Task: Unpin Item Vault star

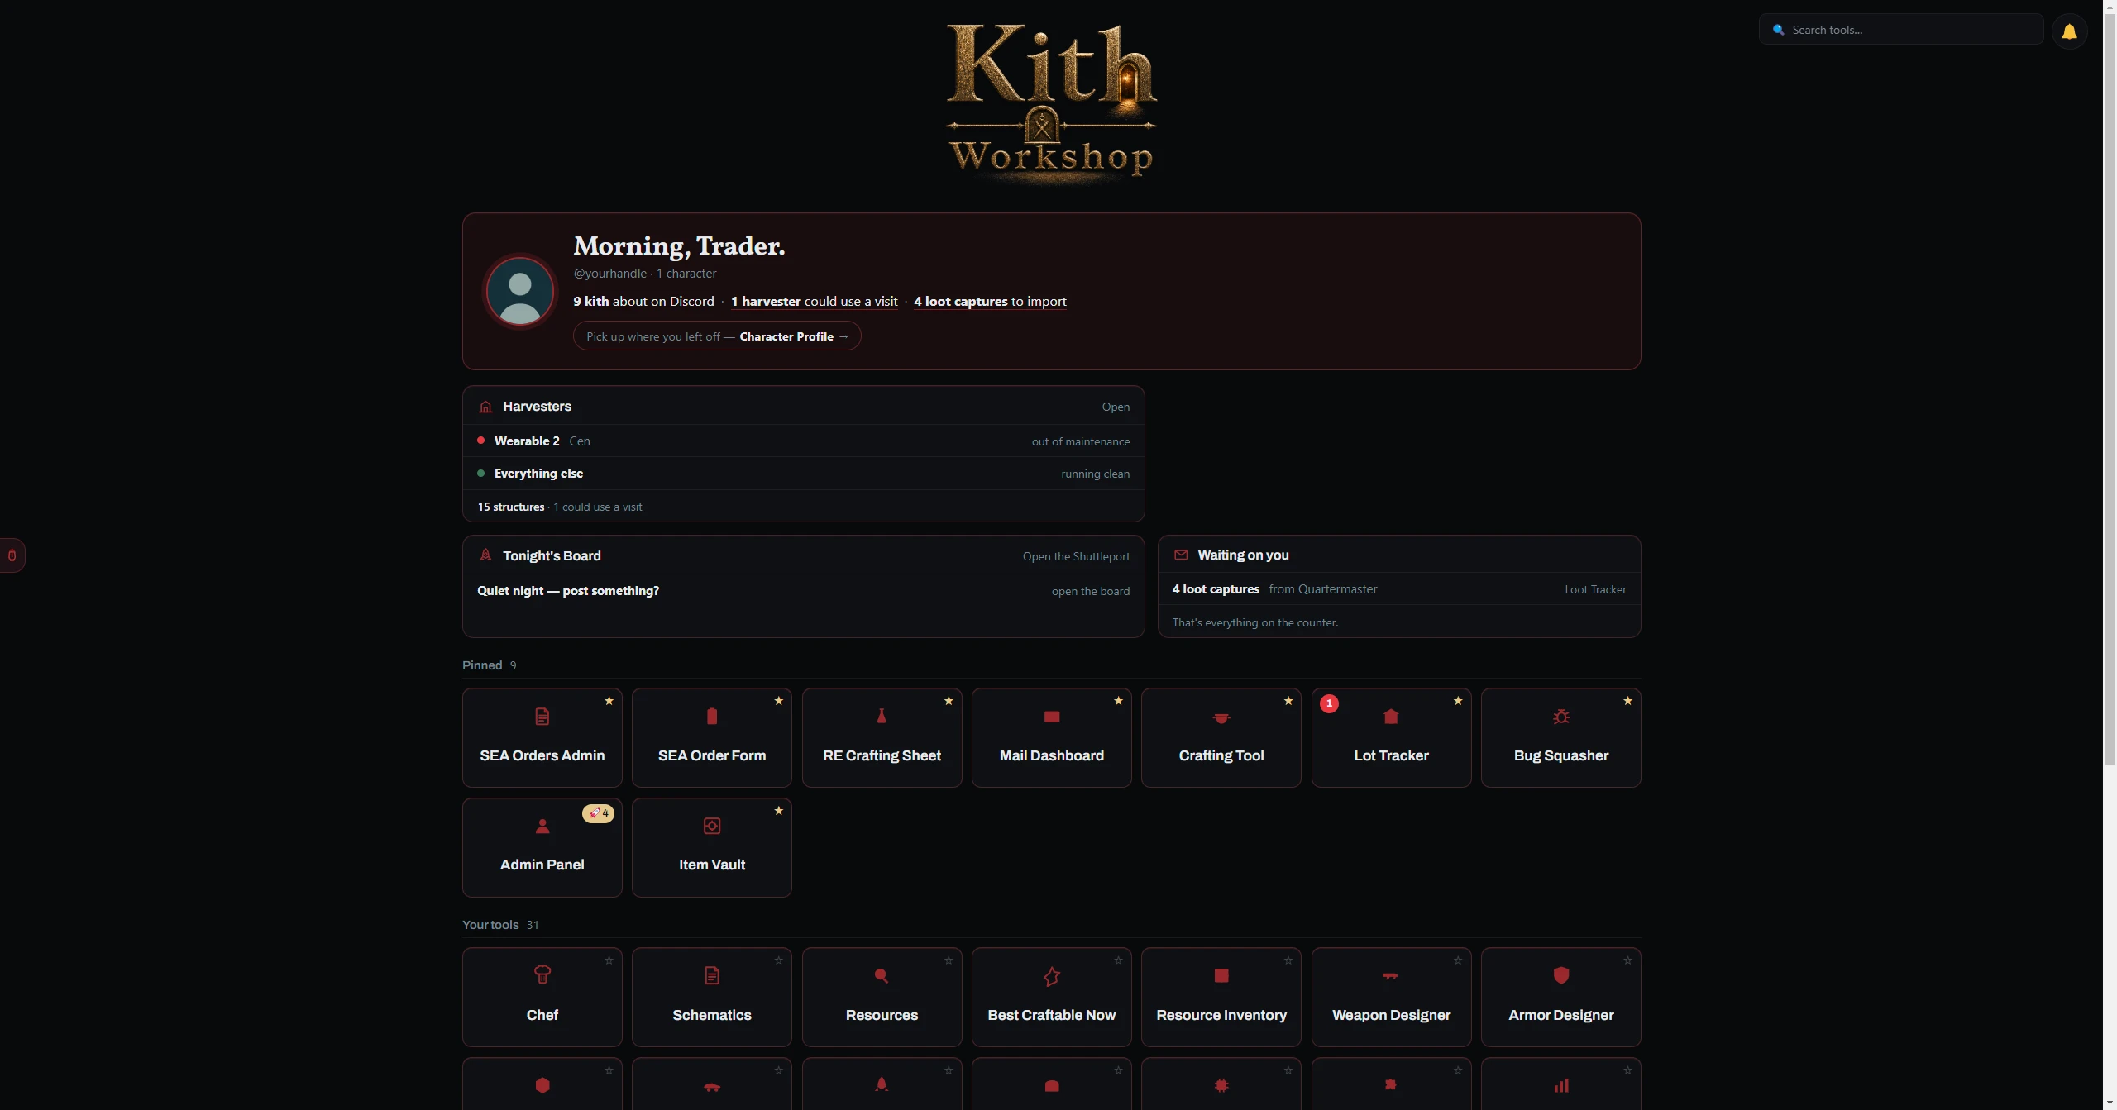Action: (779, 811)
